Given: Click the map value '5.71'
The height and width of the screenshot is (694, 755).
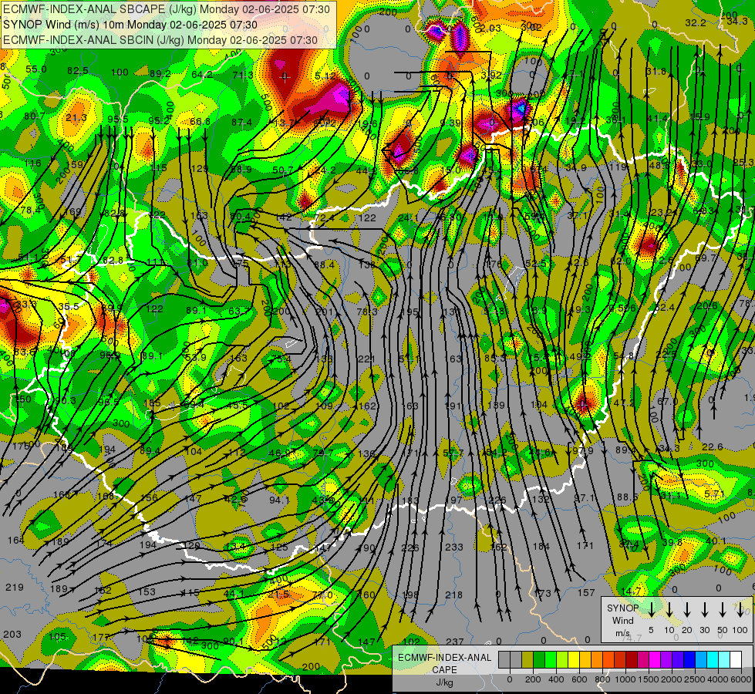Looking at the screenshot, I should pyautogui.click(x=714, y=494).
